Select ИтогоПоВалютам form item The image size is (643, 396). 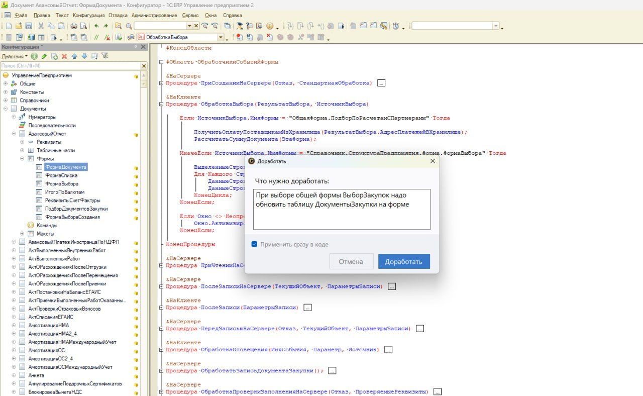(64, 192)
